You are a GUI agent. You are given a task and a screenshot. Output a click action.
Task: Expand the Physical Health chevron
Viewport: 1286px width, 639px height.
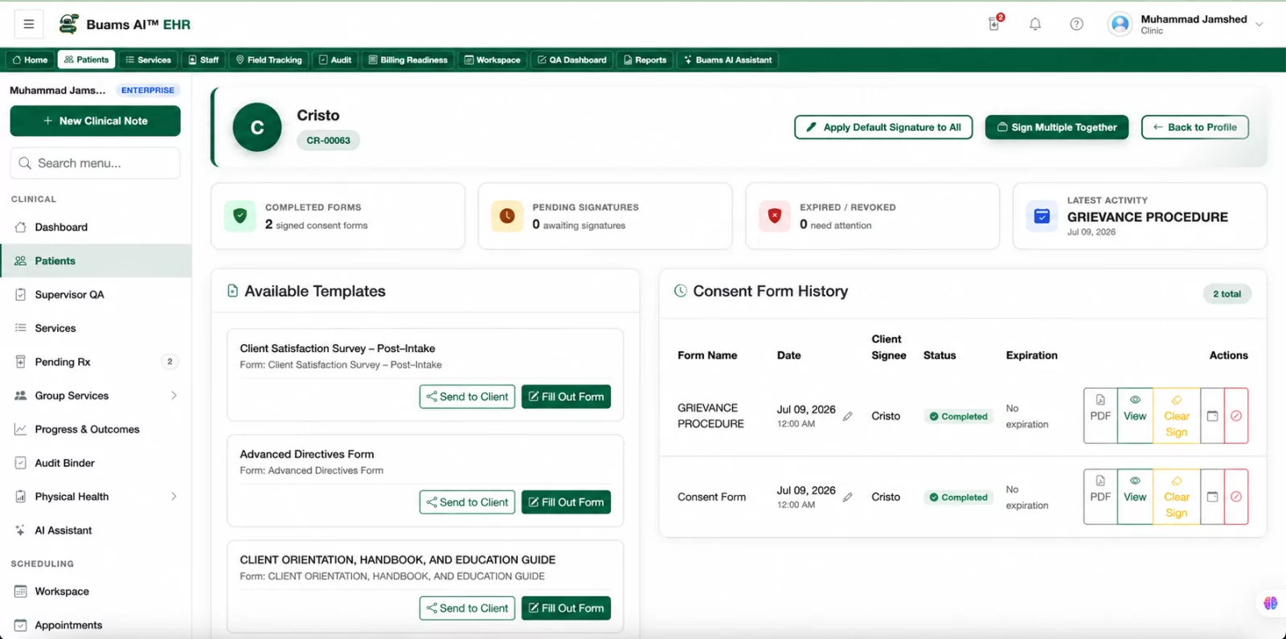pyautogui.click(x=174, y=497)
